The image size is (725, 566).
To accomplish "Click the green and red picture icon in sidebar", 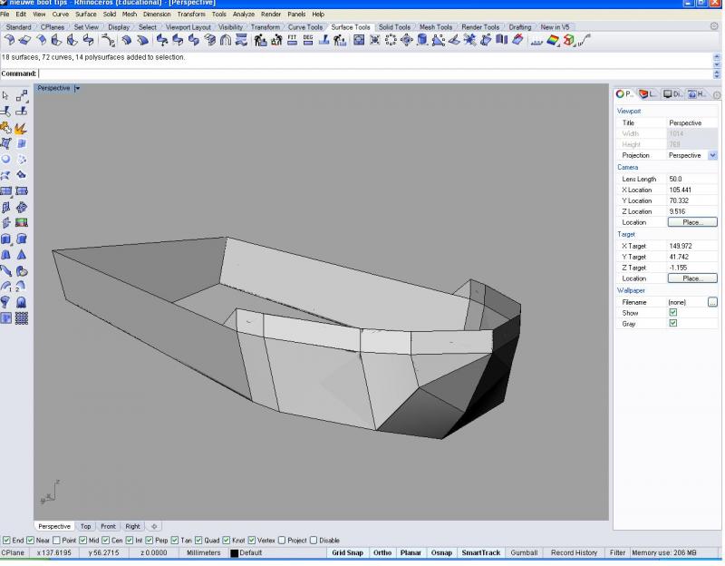I will point(21,223).
